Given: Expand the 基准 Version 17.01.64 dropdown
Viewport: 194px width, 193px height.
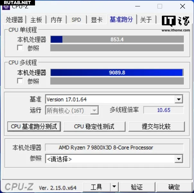Looking at the screenshot, I should pyautogui.click(x=179, y=99).
